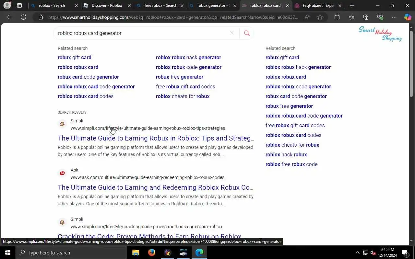
Task: Open middle 'roblox cheats for robux' link
Action: [183, 96]
